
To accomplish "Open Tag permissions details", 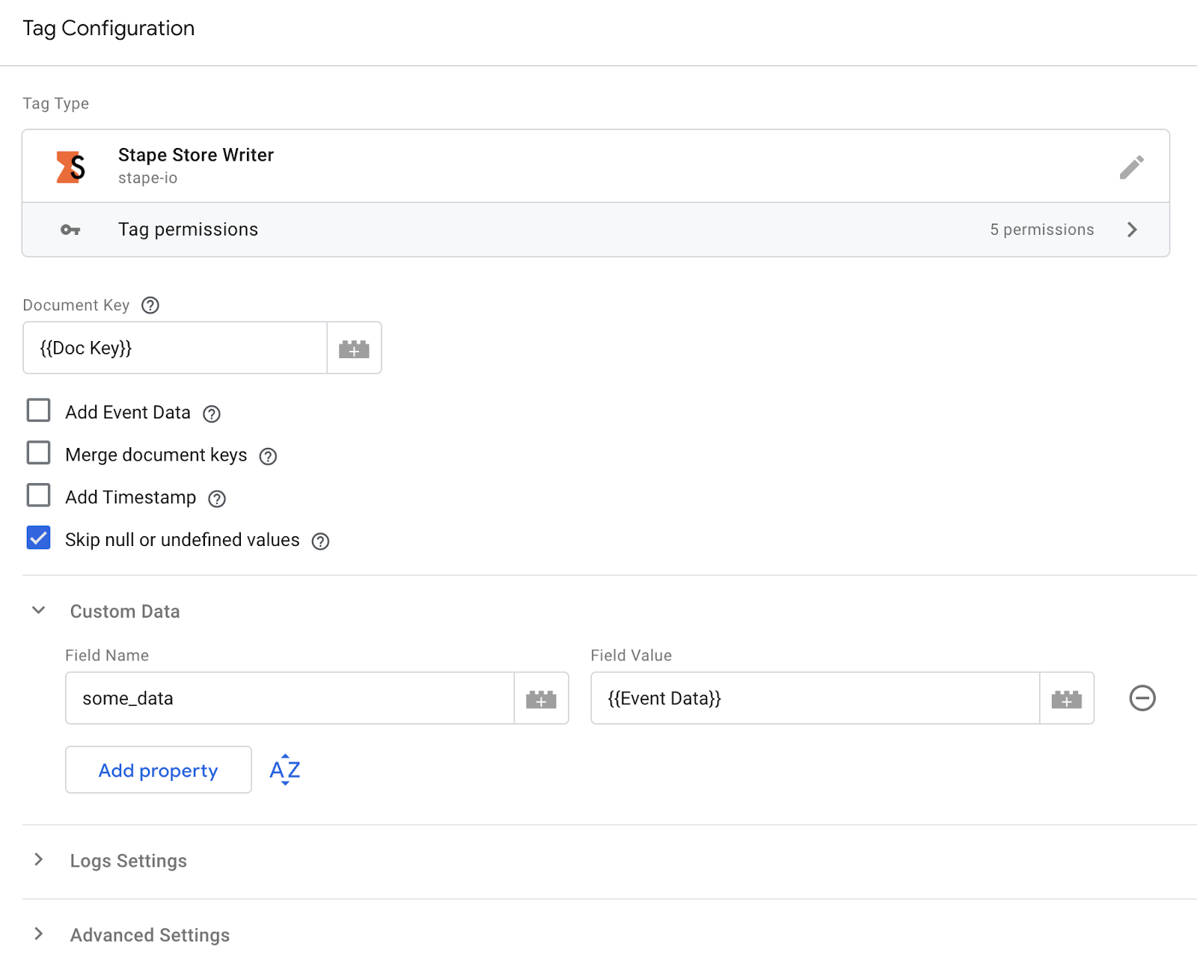I will click(596, 230).
